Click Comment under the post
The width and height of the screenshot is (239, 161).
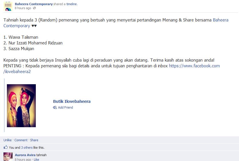21,140
